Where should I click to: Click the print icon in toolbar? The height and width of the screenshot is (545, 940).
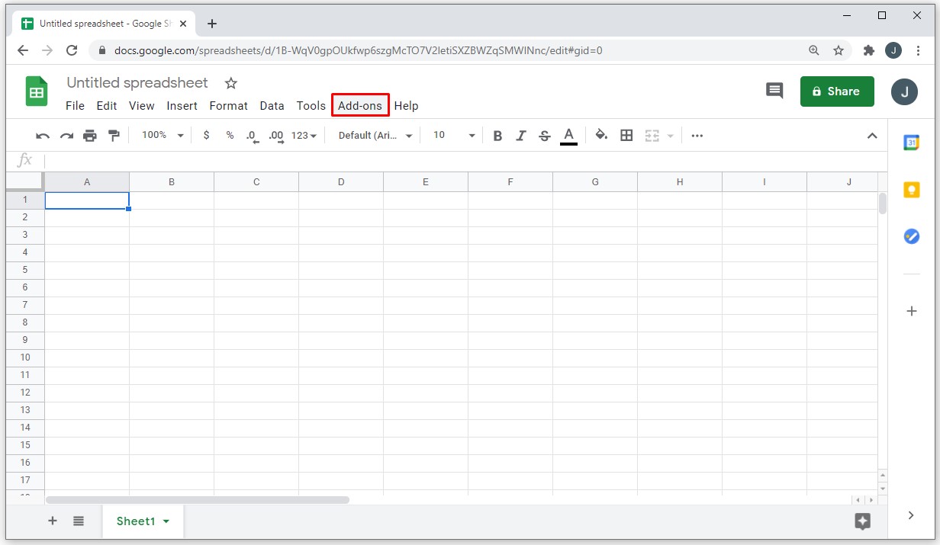coord(90,136)
